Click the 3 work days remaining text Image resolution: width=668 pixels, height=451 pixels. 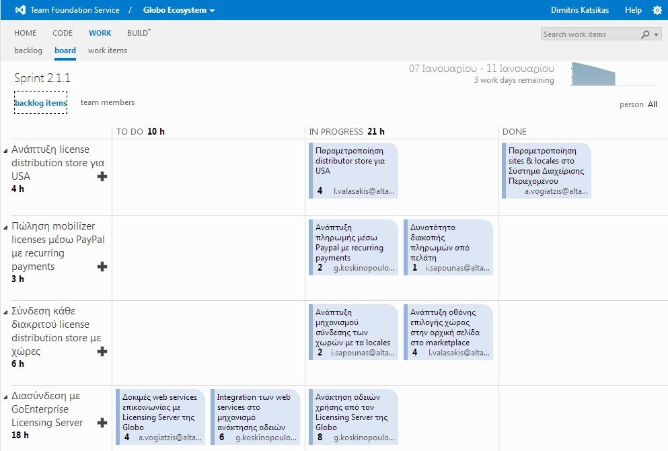click(514, 80)
